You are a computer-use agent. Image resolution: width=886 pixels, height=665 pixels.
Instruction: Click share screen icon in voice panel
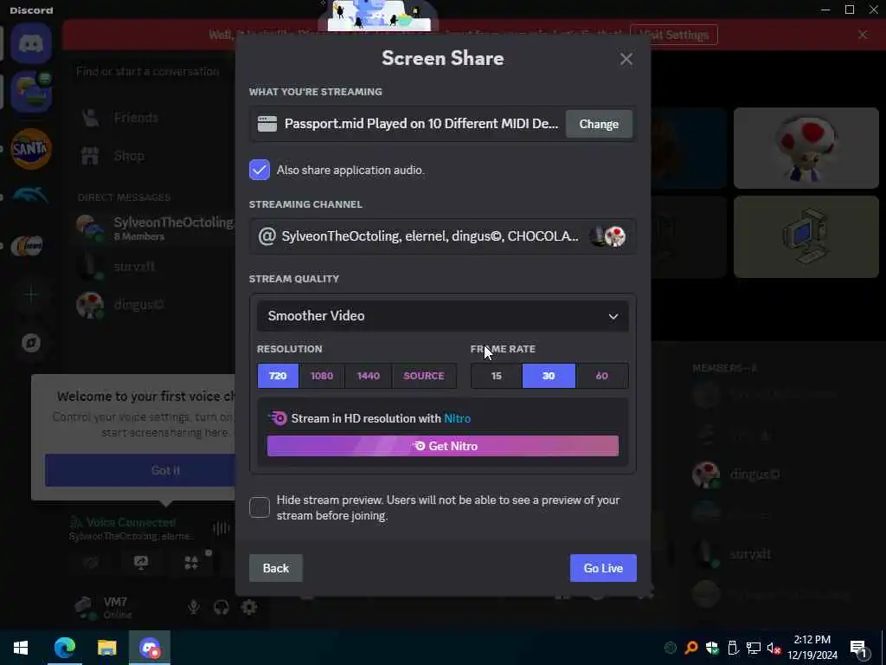(141, 561)
